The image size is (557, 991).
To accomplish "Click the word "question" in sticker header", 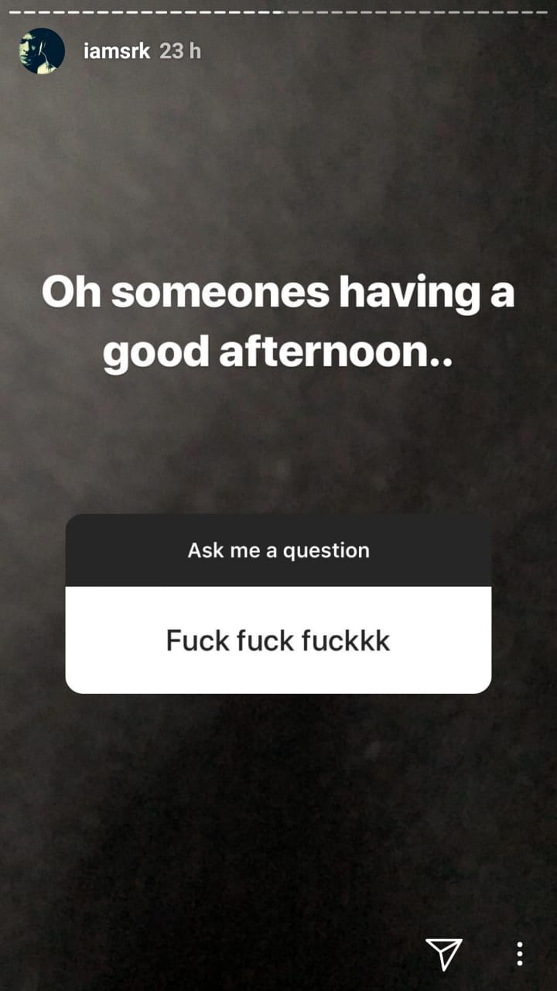I will (x=326, y=551).
